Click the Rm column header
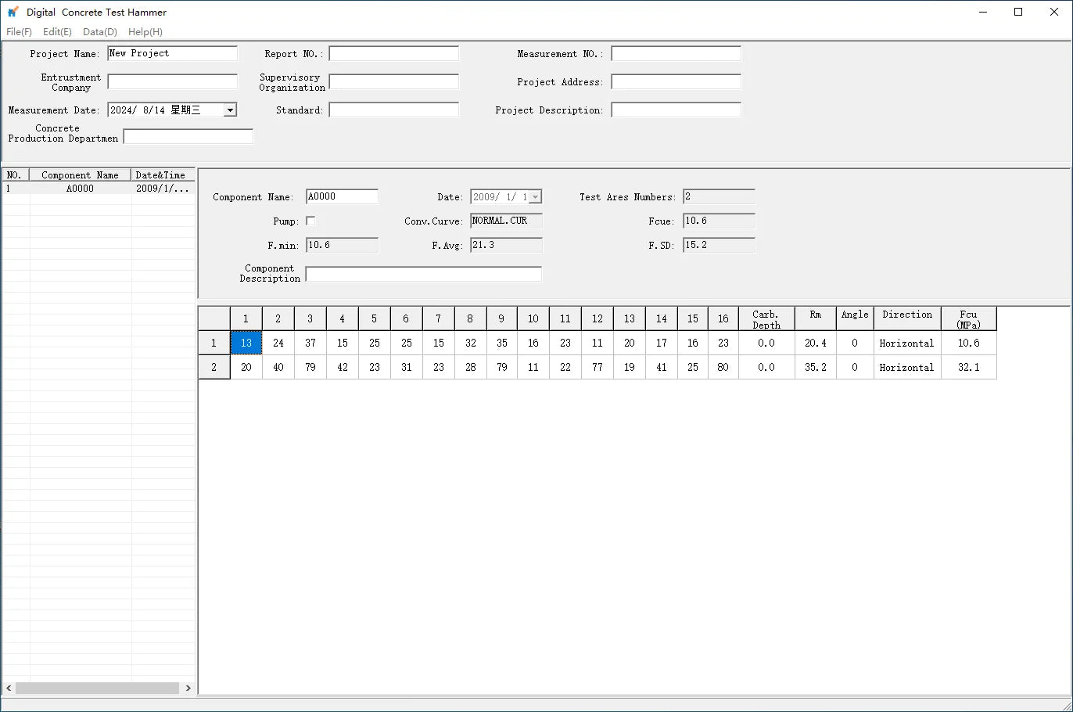1073x712 pixels. (x=816, y=318)
